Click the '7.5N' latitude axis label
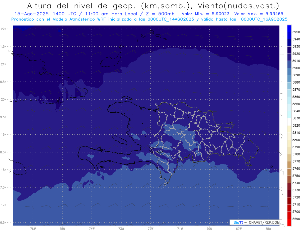The height and width of the screenshot is (232, 301). 4,187
